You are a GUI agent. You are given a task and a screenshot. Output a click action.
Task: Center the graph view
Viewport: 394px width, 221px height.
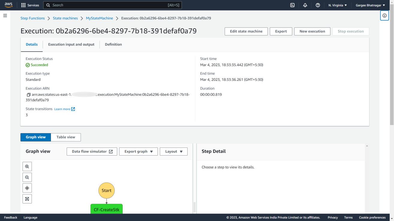[27, 188]
